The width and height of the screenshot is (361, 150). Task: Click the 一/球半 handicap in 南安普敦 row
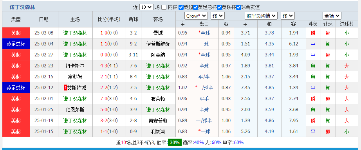tap(204, 121)
